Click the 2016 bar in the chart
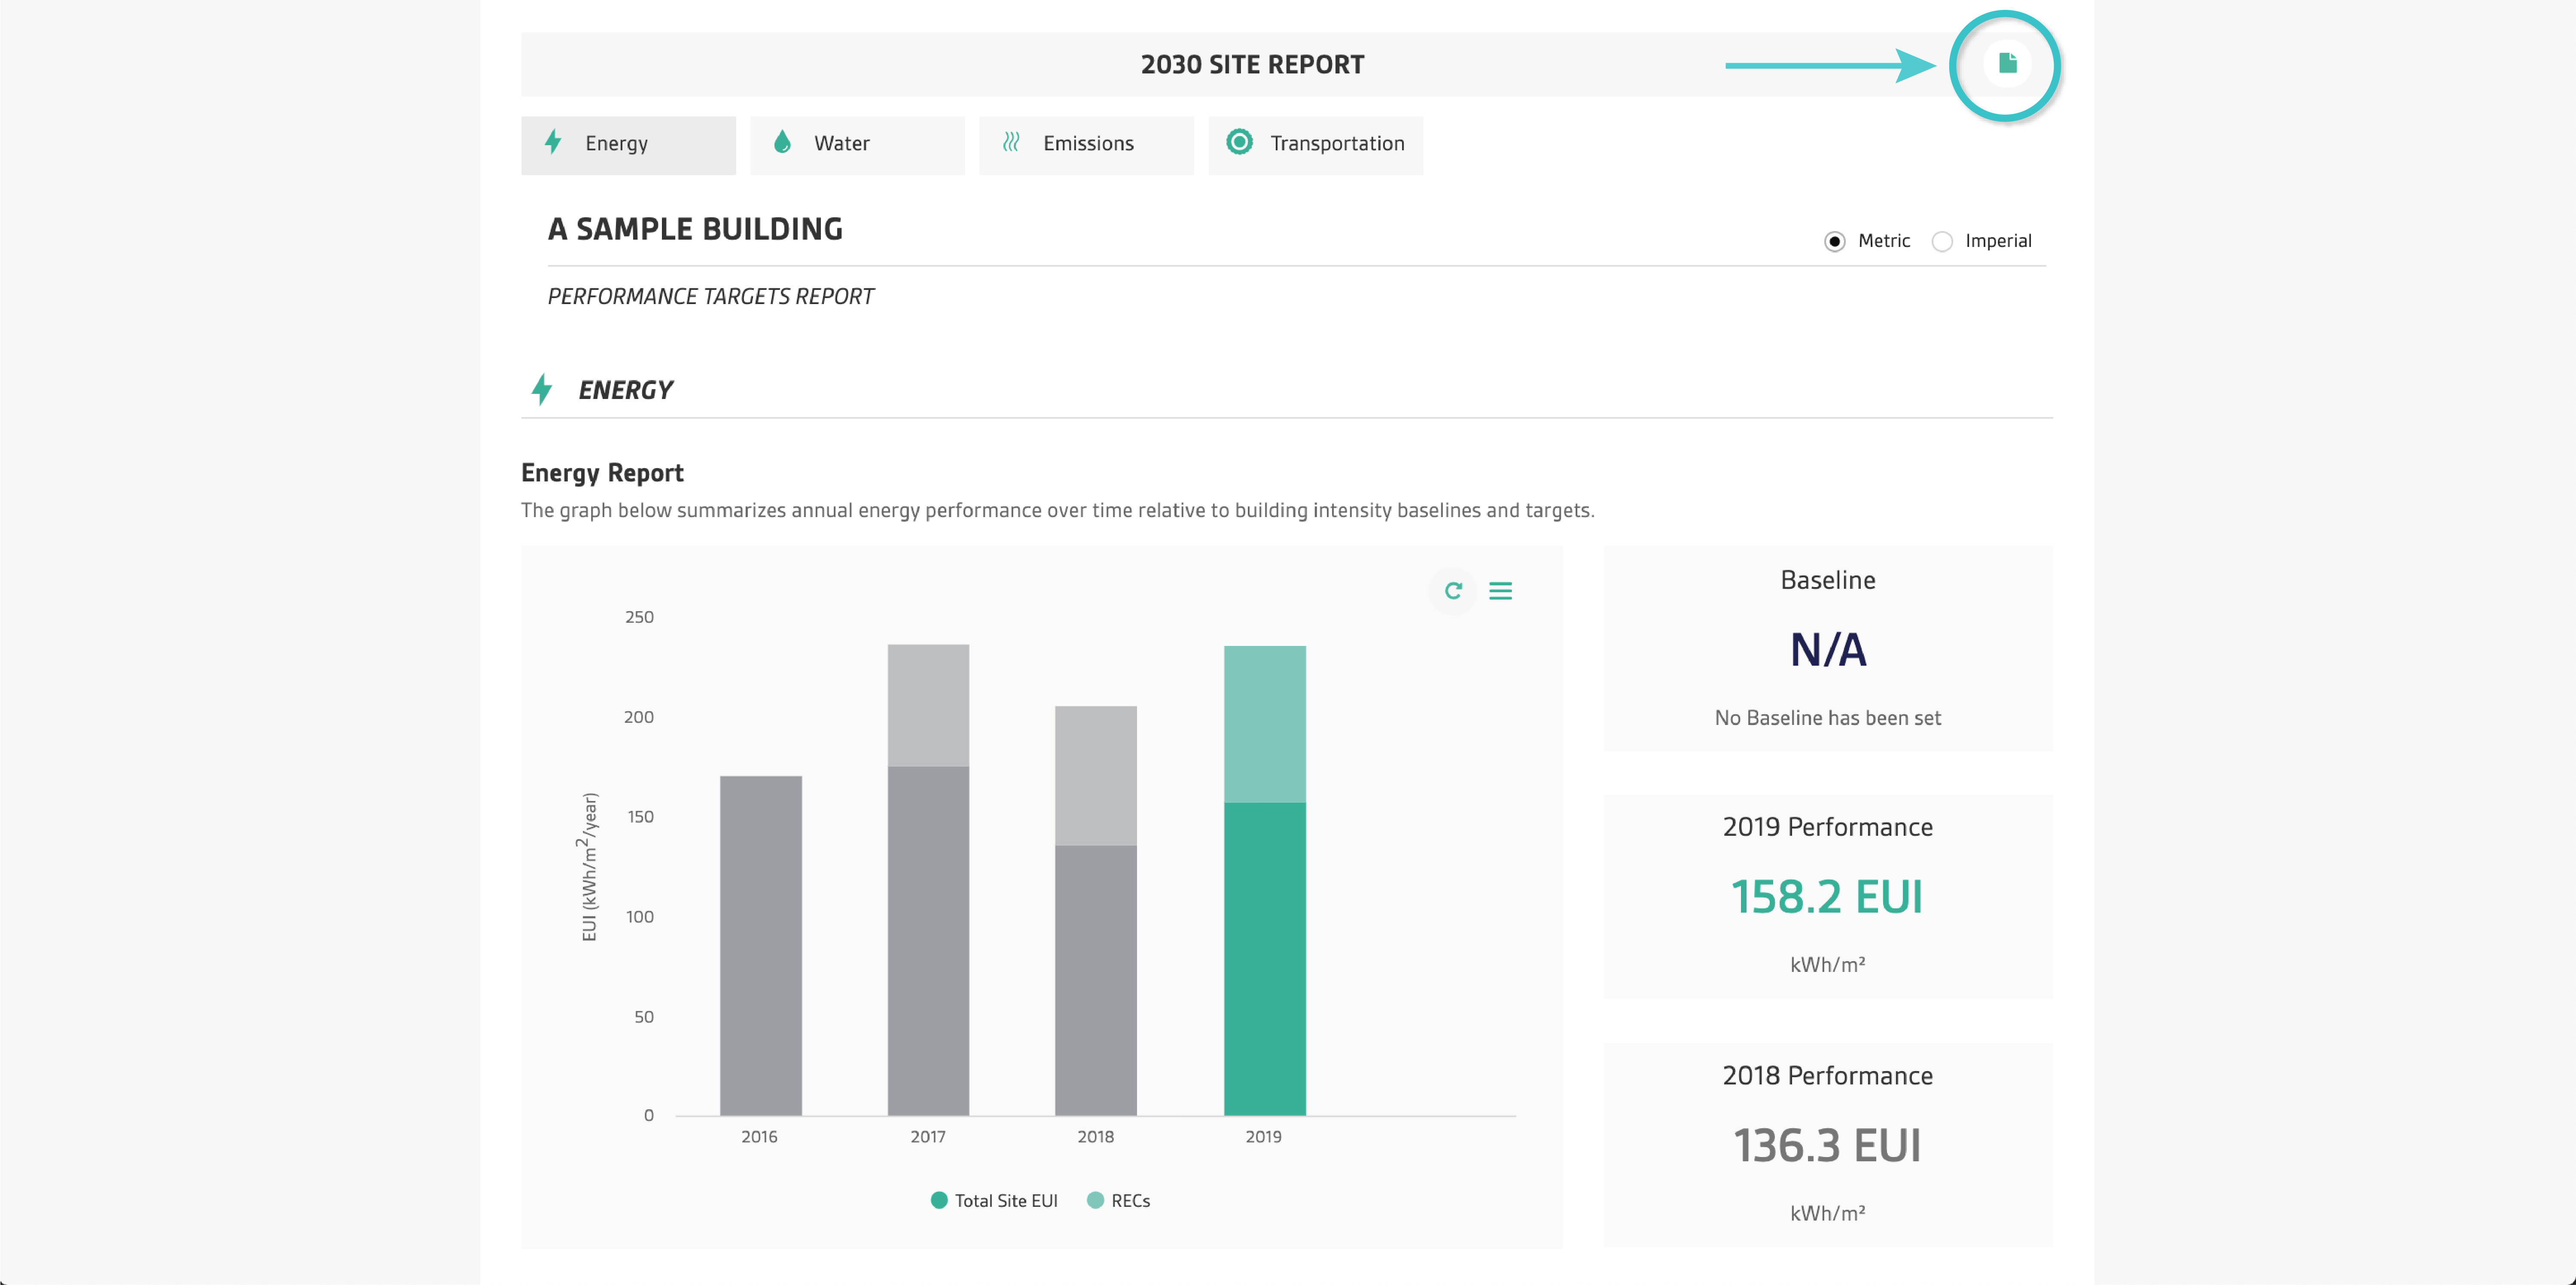The height and width of the screenshot is (1285, 2576). (x=761, y=946)
